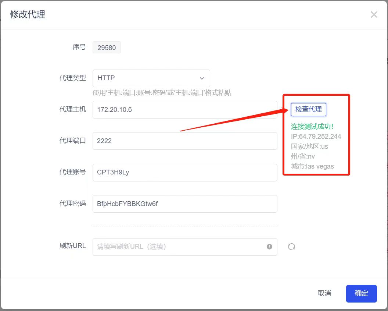Click the 序号 value 29580
The image size is (388, 311).
[x=107, y=47]
